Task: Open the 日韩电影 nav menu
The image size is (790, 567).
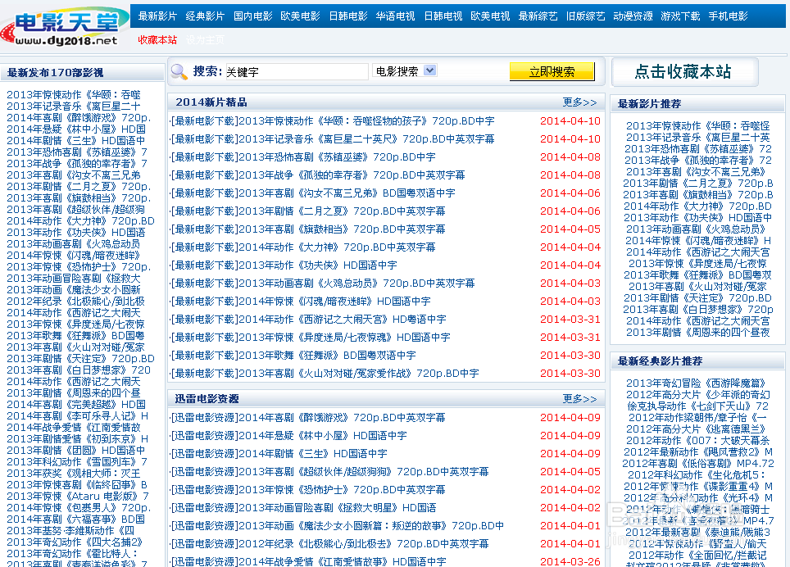Action: tap(347, 16)
